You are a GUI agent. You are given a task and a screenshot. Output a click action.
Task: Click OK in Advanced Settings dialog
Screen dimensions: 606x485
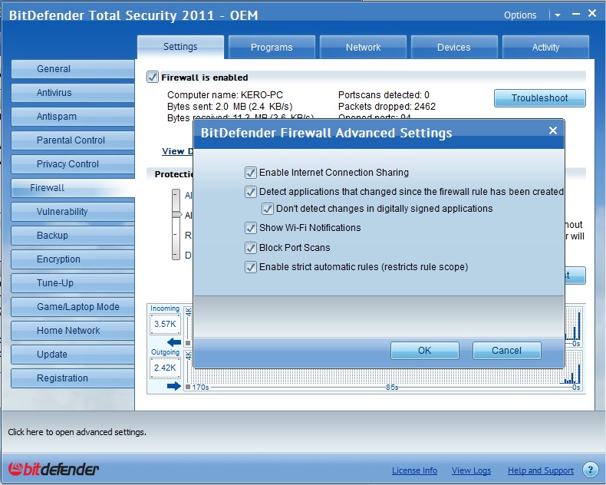pyautogui.click(x=425, y=351)
